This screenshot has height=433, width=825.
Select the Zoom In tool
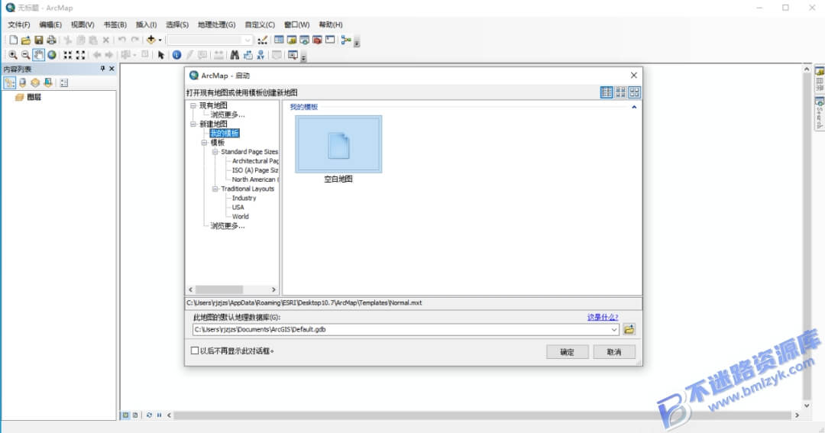point(13,55)
